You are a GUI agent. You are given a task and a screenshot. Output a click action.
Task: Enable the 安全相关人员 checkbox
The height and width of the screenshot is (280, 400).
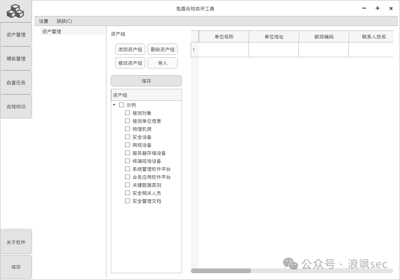(x=128, y=192)
